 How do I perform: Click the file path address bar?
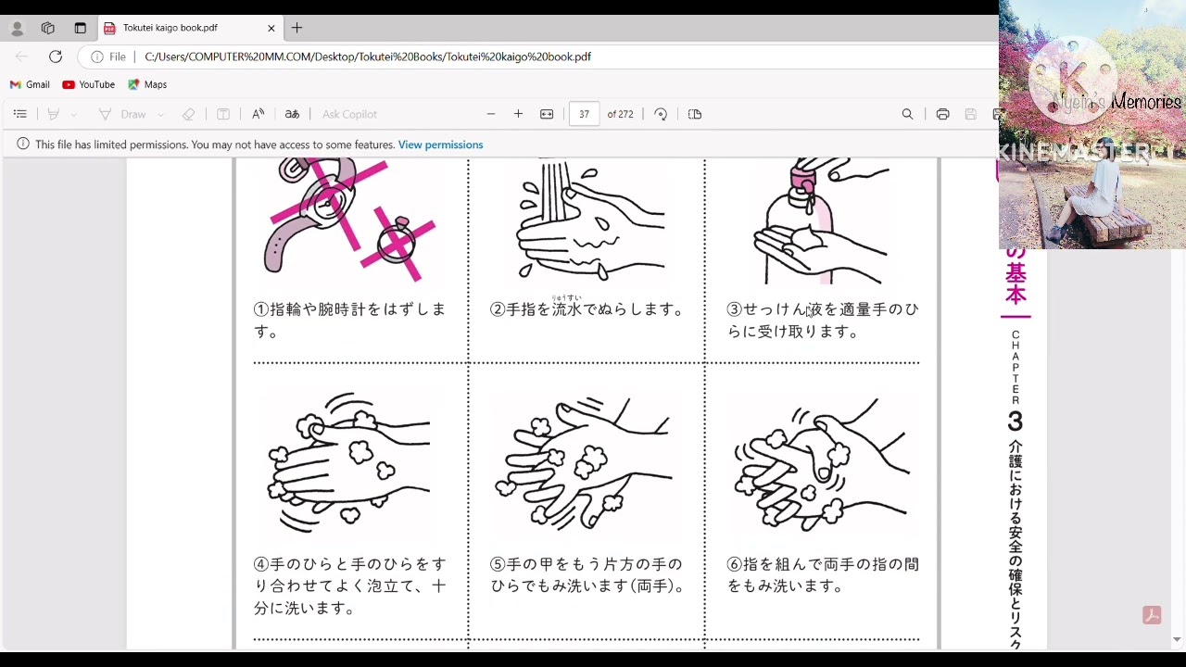(368, 57)
